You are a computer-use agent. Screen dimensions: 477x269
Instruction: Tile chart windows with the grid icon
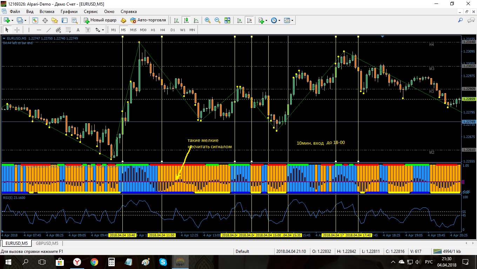227,20
